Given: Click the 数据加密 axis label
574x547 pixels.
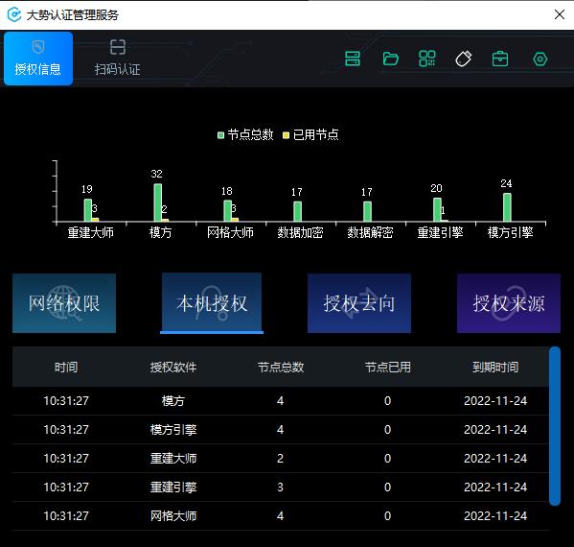Looking at the screenshot, I should coord(300,232).
